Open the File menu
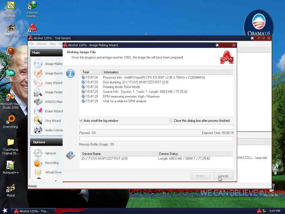This screenshot has width=285, height=214. point(31,44)
